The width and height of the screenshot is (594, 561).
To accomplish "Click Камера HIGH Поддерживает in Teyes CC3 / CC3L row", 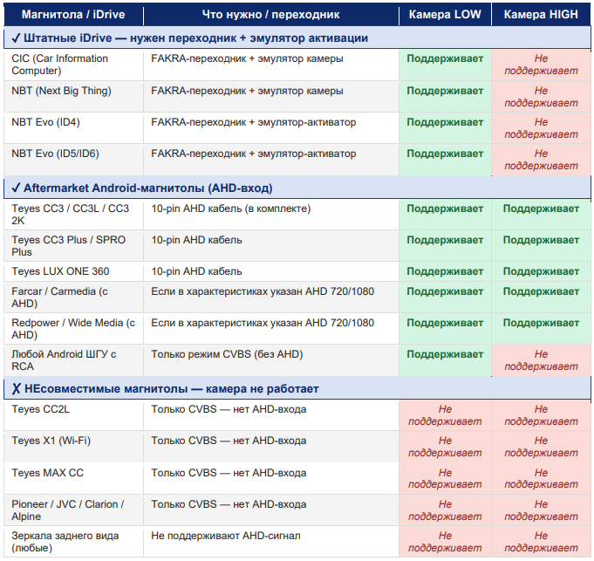I will pos(542,215).
